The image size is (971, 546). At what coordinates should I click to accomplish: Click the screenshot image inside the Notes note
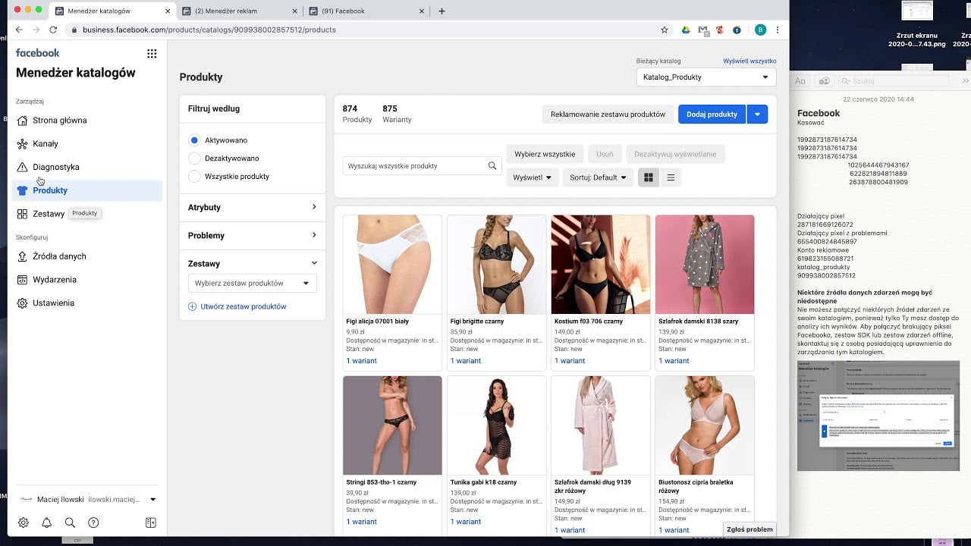pos(878,416)
